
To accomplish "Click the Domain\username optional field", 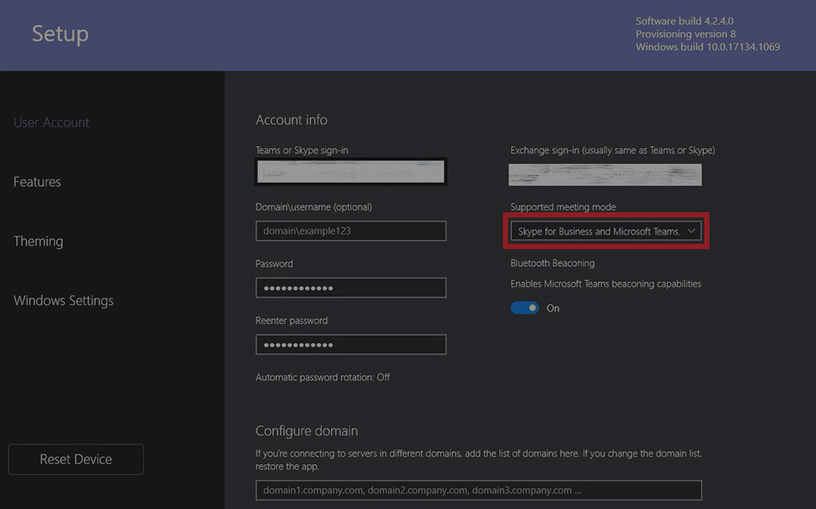I will [350, 231].
